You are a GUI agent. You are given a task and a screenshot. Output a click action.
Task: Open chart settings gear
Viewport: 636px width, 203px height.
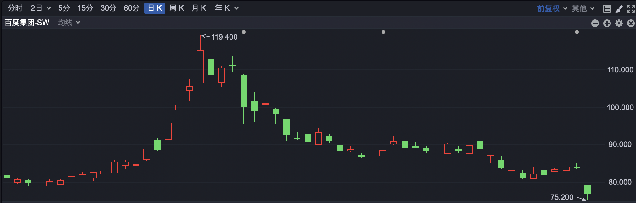pos(619,23)
